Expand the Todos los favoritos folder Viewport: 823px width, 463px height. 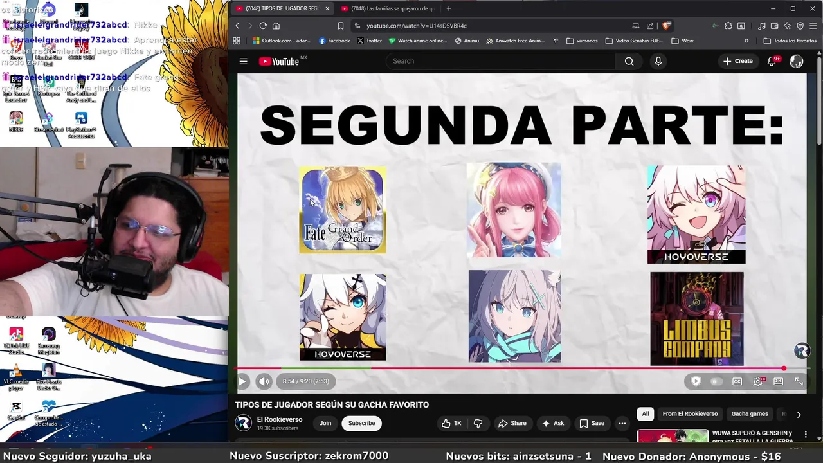[x=790, y=41]
